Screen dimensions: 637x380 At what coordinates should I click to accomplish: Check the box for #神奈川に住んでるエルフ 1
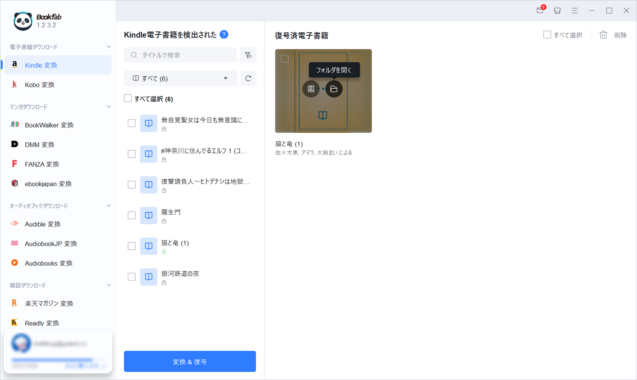point(132,154)
